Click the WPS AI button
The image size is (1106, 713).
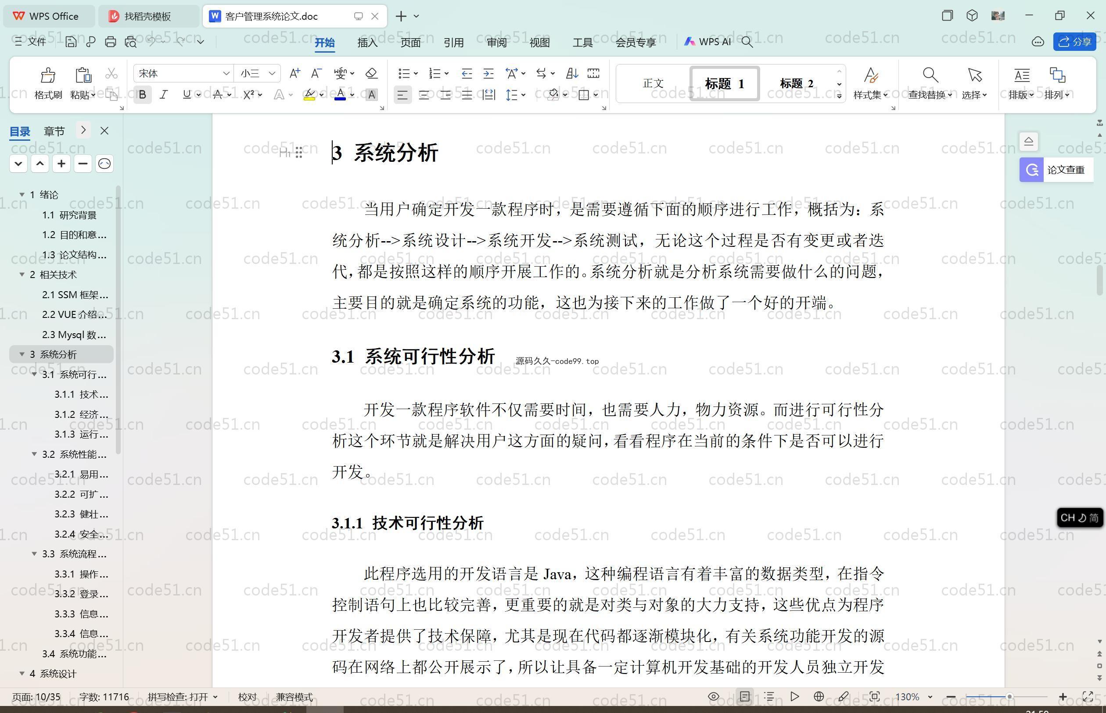tap(707, 42)
